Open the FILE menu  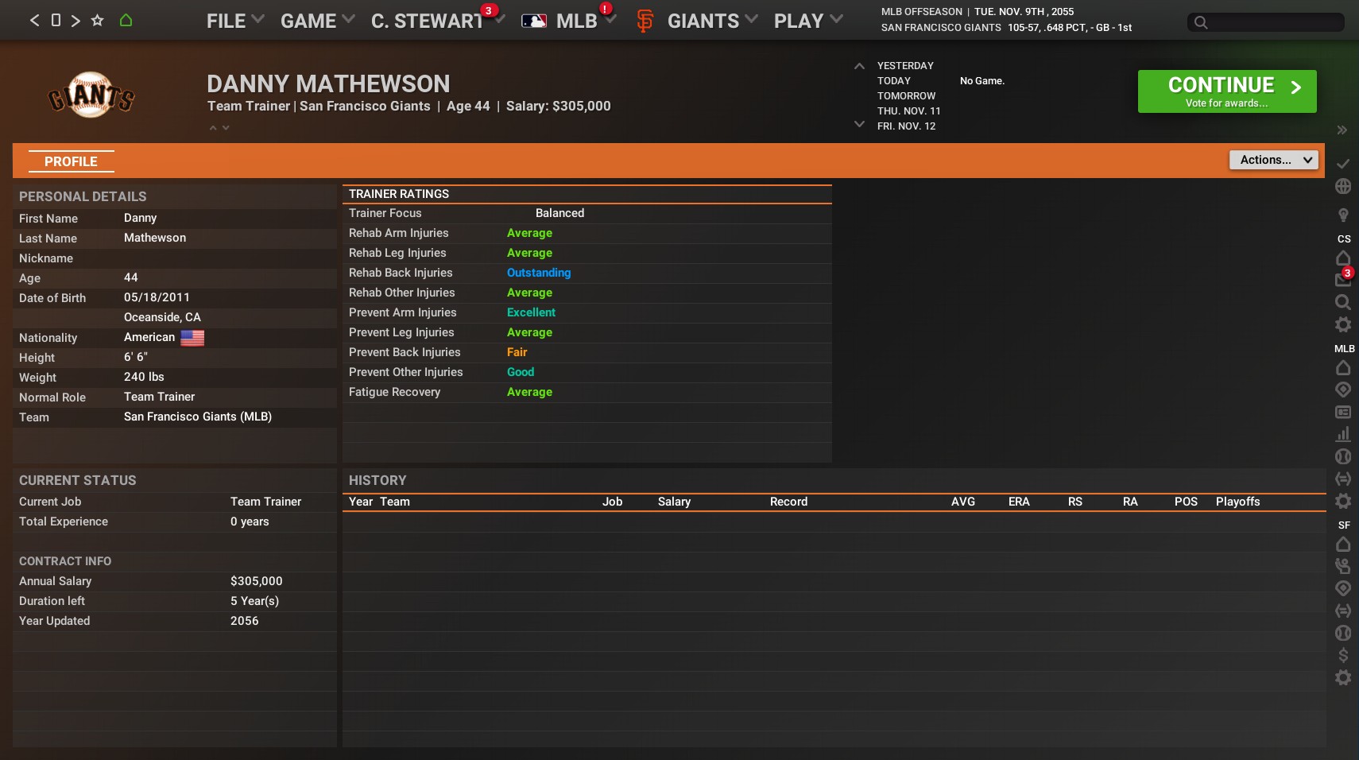(234, 21)
